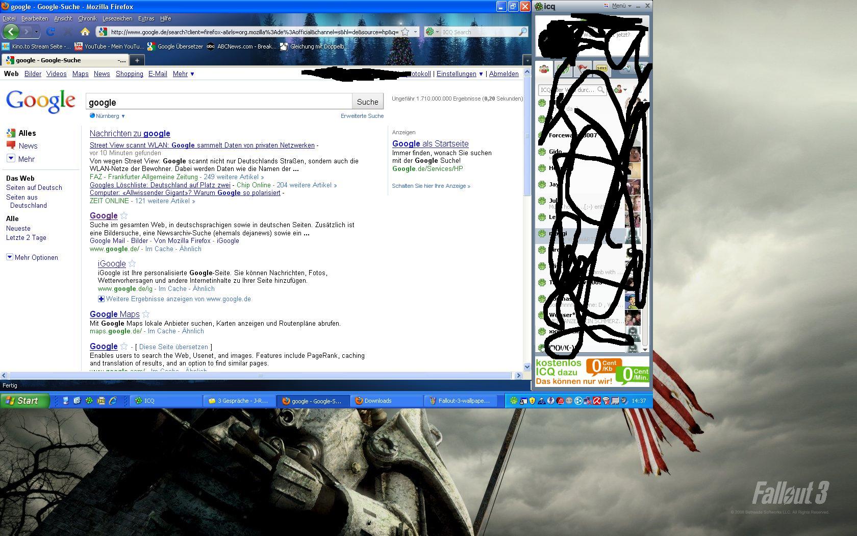This screenshot has width=857, height=536.
Task: Click the add contact icon in ICQ
Action: 618,90
